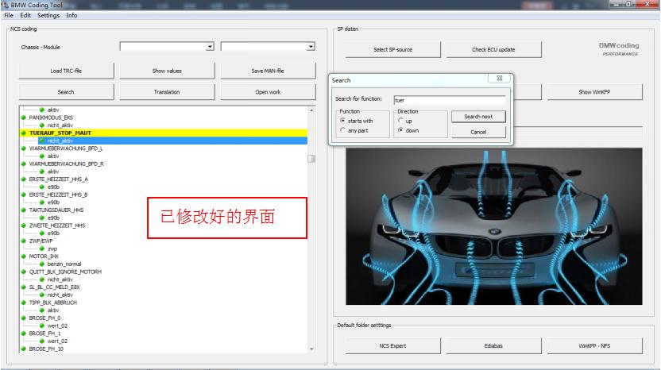Select highlighted TUERAUF_STOP_MAUT item
The image size is (661, 370).
click(x=60, y=133)
